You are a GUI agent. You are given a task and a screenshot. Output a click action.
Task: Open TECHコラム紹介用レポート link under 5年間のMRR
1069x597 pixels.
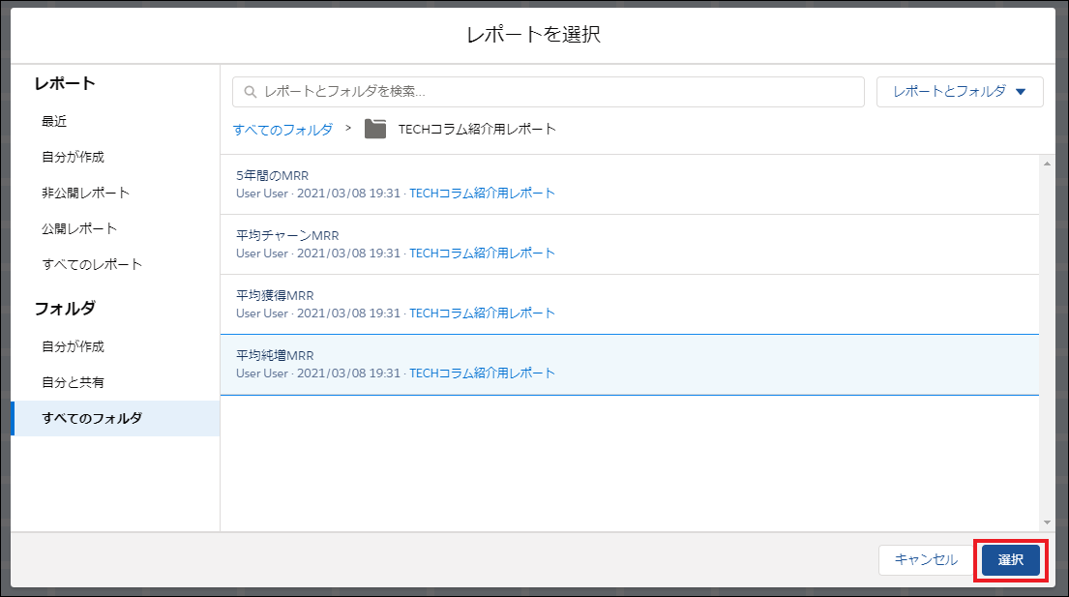(484, 193)
